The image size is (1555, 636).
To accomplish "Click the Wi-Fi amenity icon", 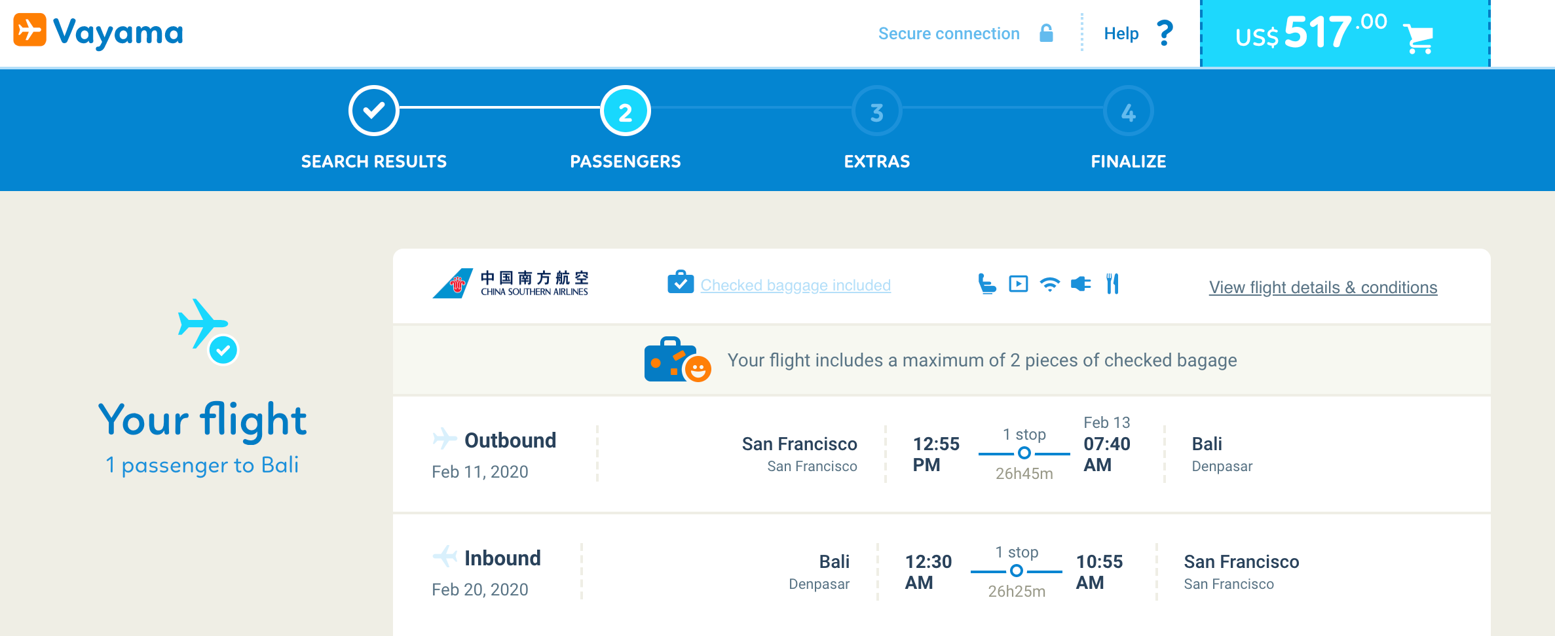I will pyautogui.click(x=1049, y=284).
